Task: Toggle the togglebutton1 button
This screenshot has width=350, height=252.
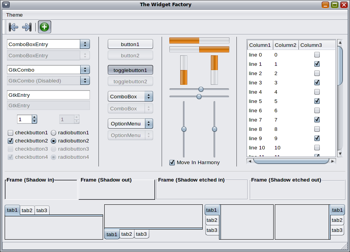Action: click(x=130, y=70)
